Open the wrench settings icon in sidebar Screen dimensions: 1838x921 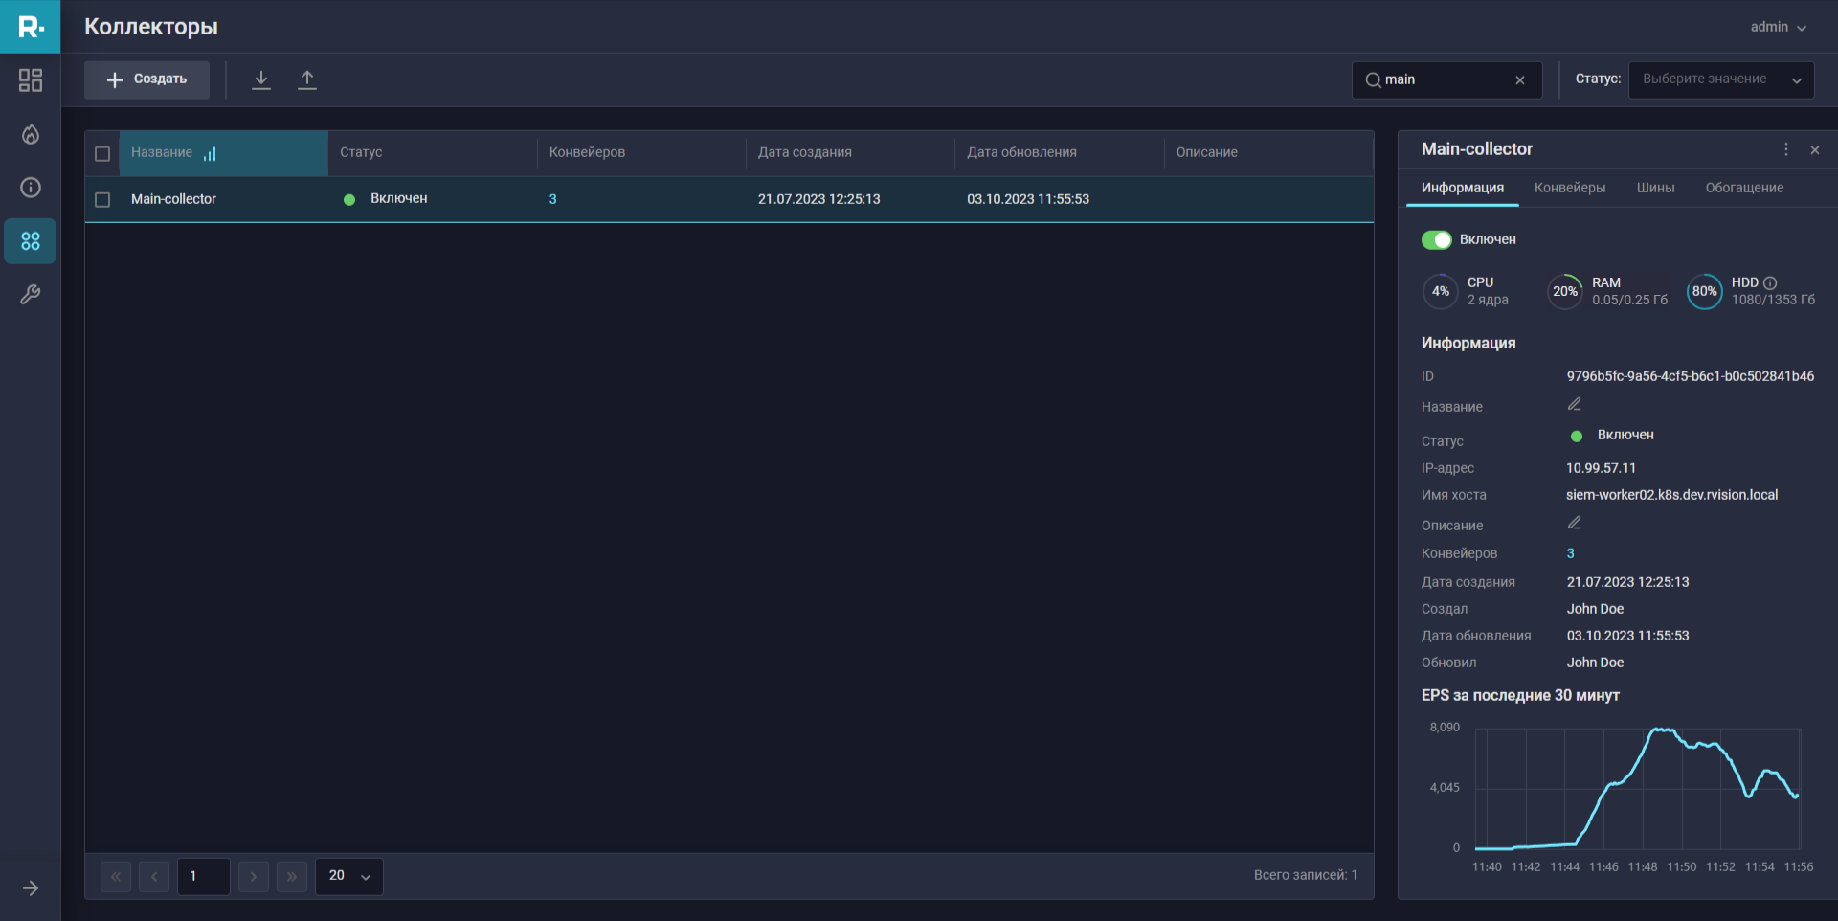coord(31,295)
